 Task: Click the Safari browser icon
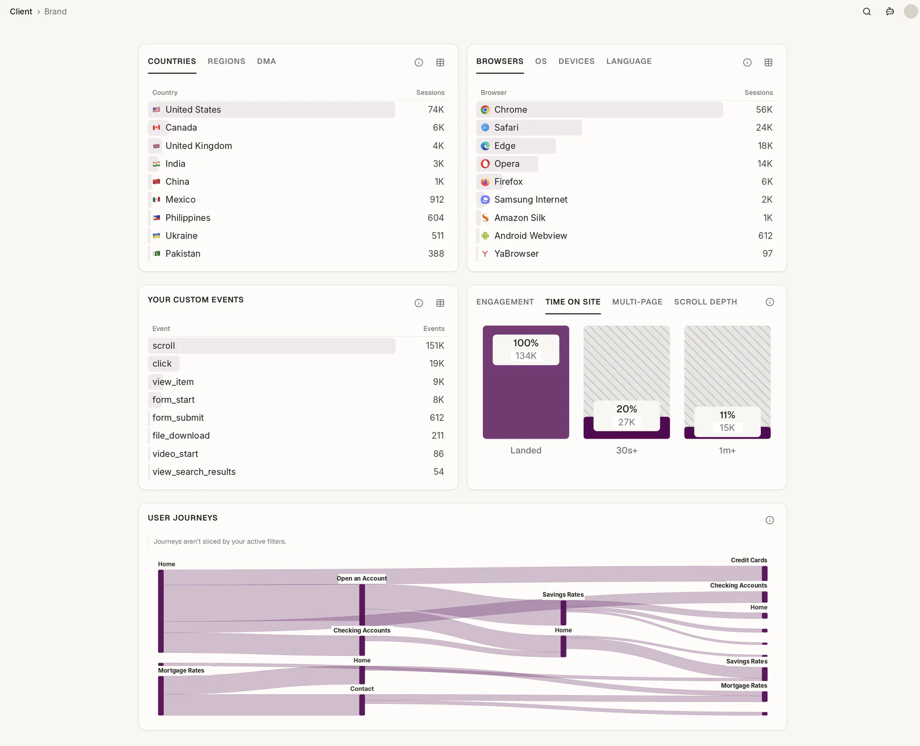485,128
